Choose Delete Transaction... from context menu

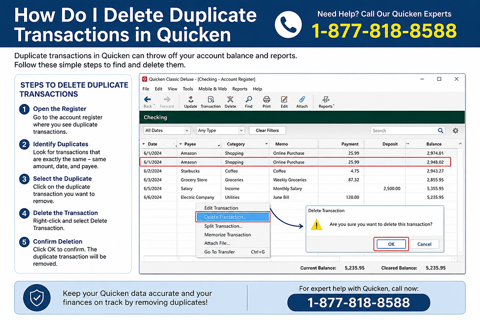233,217
